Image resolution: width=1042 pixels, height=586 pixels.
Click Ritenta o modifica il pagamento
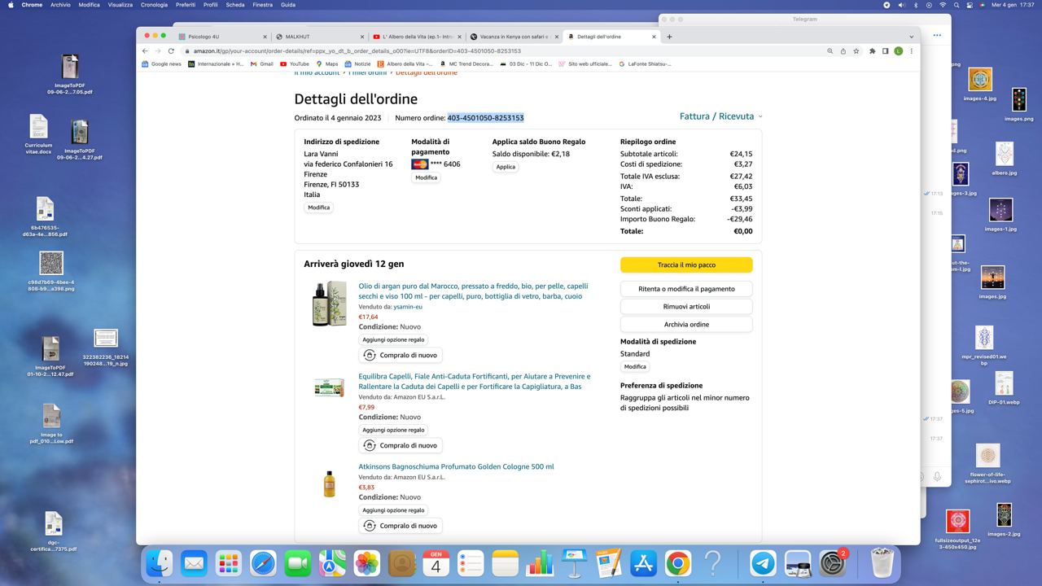pos(686,289)
